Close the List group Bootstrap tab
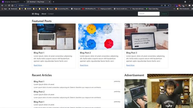The width and height of the screenshot is (193, 108). tap(24, 2)
